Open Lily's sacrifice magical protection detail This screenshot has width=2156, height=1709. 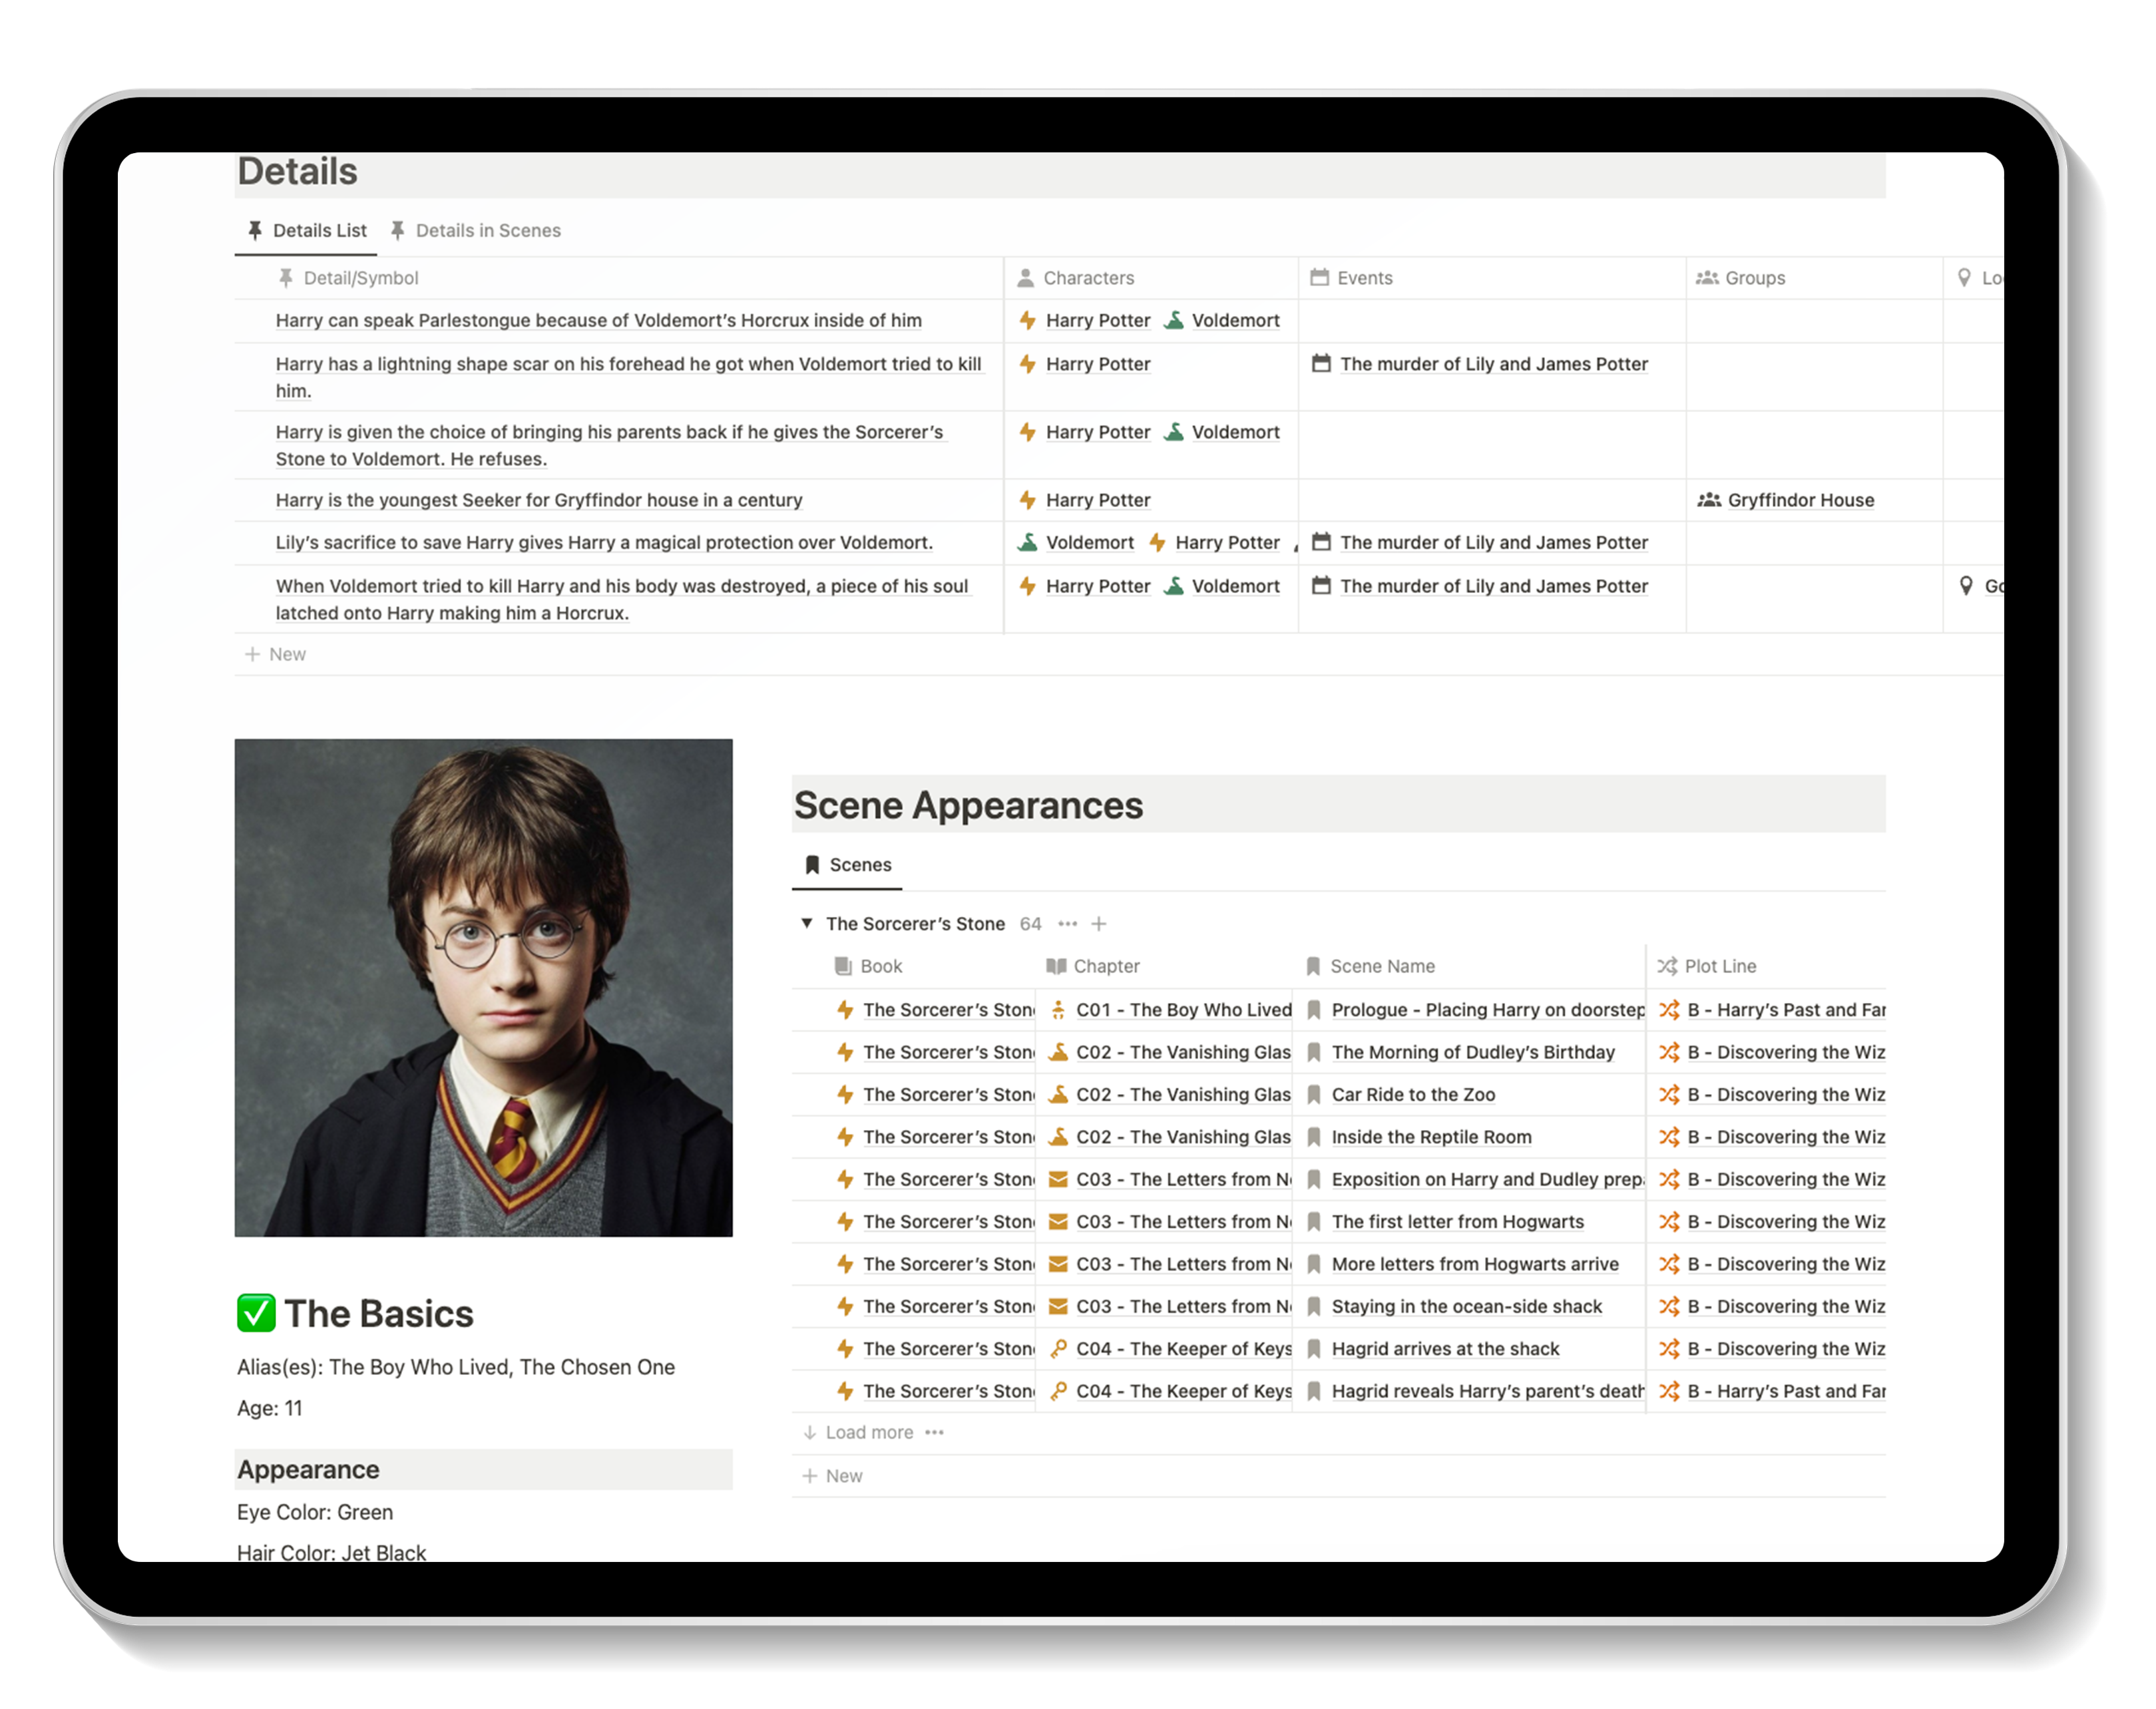(x=603, y=542)
